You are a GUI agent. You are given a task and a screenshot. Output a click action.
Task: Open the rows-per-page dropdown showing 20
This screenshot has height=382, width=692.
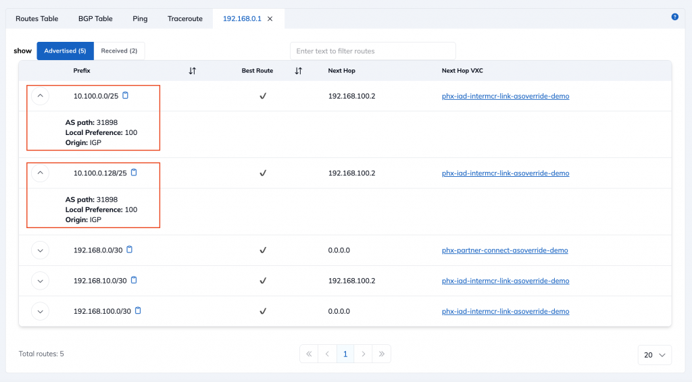tap(654, 355)
